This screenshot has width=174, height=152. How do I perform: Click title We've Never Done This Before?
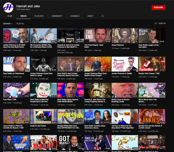point(148,100)
